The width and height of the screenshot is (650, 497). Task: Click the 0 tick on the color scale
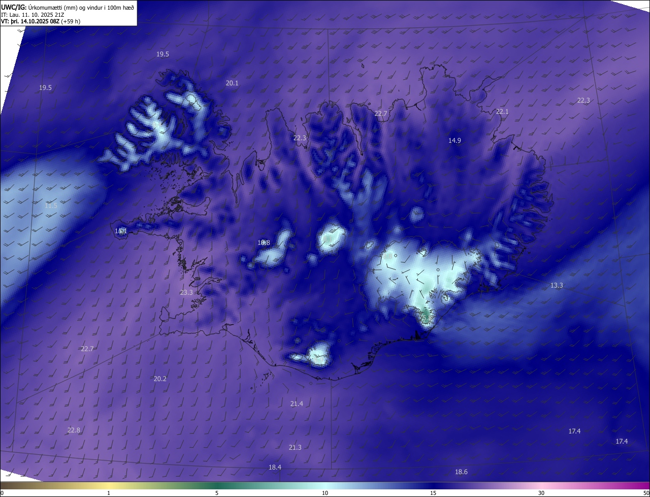2,493
